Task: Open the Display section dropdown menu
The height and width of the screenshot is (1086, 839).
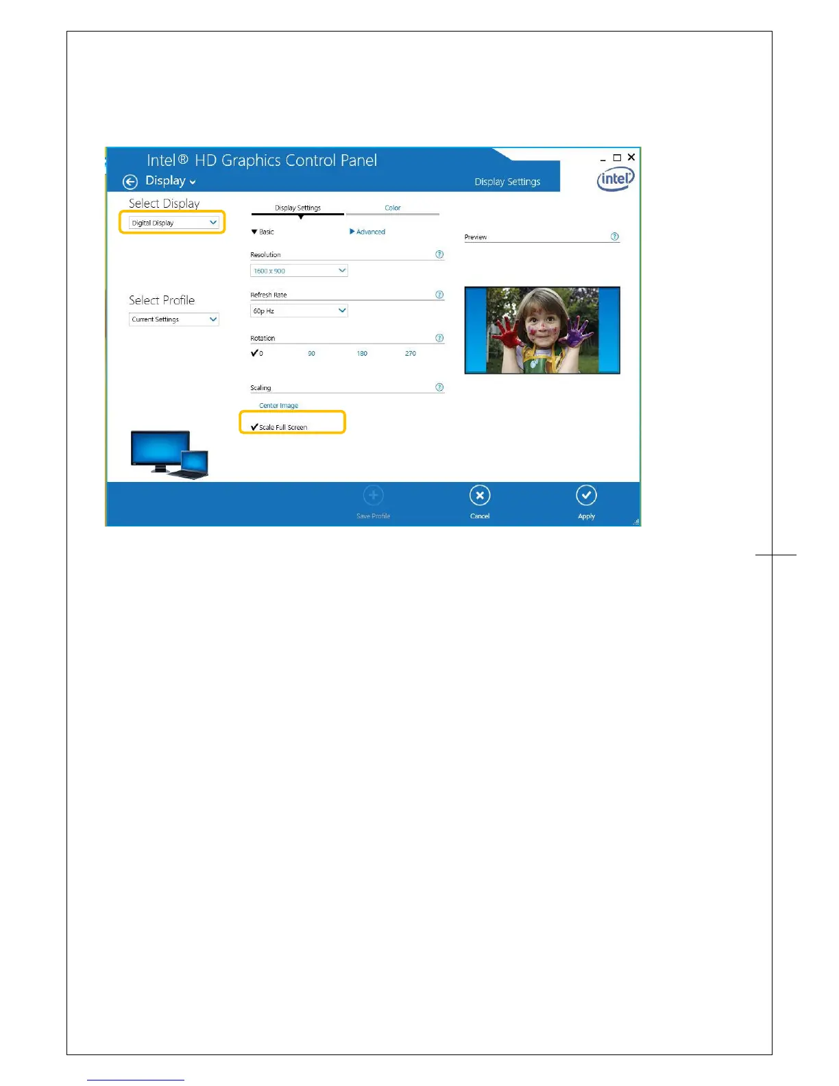Action: 171,181
